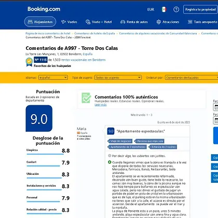Open the Idiomas español dropdown

(x=53, y=77)
